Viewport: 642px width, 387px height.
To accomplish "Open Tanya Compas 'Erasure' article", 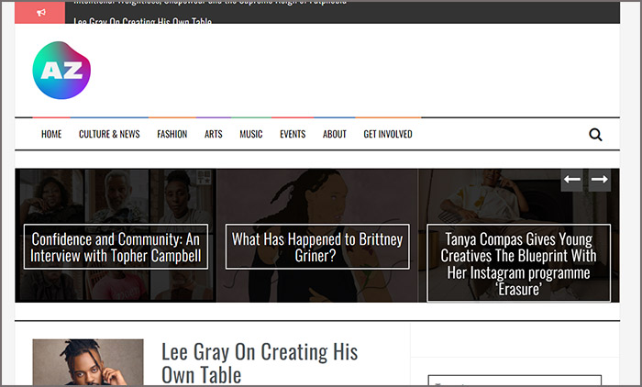I will click(519, 263).
